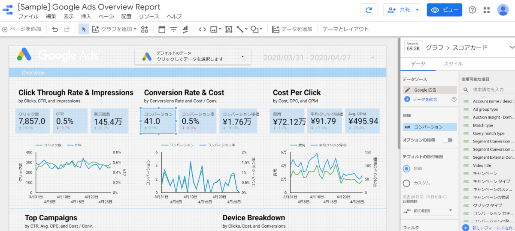Click the 検索語句を入力 search field
This screenshot has width=515, height=231.
(488, 89)
